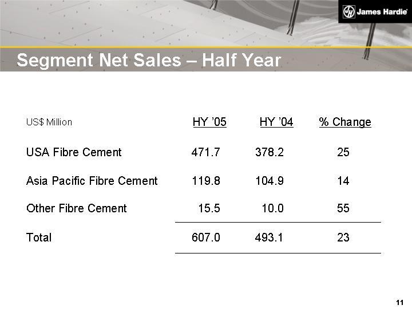Click the slide title Segment Net Sales
Image resolution: width=412 pixels, height=309 pixels.
149,61
